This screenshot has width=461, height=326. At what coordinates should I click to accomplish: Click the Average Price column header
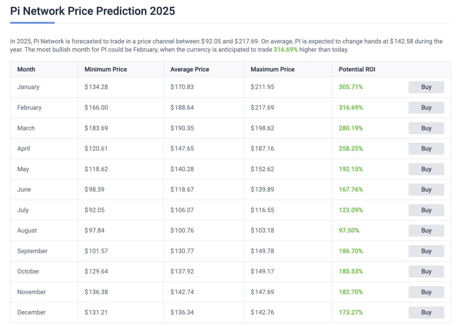pos(189,69)
